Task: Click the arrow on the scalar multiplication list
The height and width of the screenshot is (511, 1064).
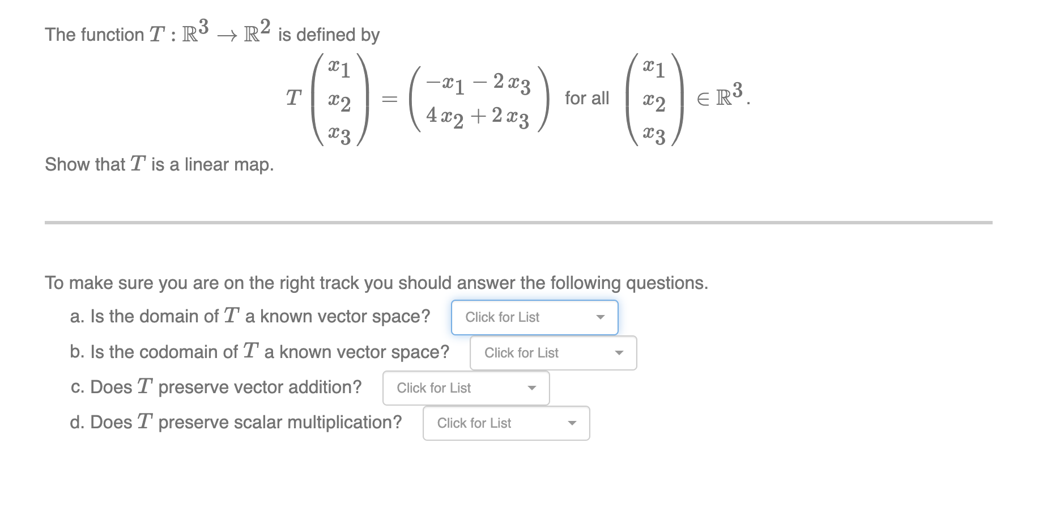Action: [x=572, y=423]
